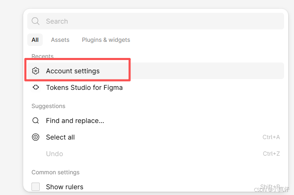The image size is (294, 195).
Task: Click the target icon beside Select all
Action: click(36, 137)
